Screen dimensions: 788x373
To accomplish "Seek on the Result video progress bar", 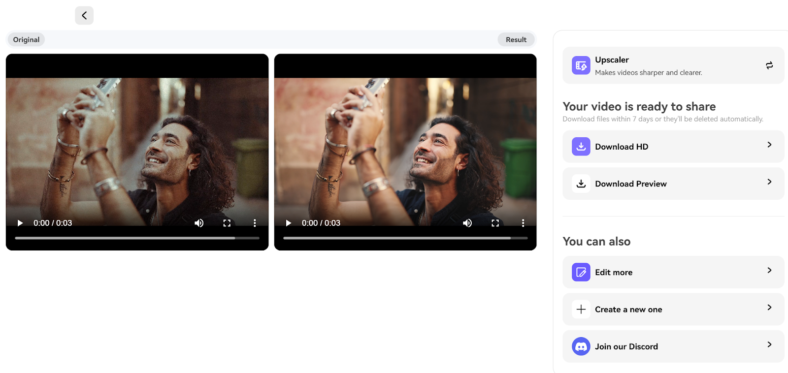I will (405, 238).
